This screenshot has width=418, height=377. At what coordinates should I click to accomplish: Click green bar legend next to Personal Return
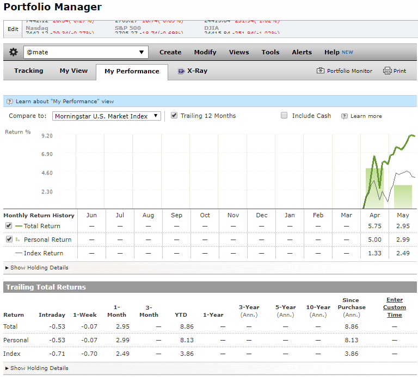coord(18,240)
